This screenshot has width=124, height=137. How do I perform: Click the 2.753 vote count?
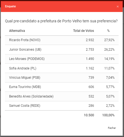click(x=90, y=50)
